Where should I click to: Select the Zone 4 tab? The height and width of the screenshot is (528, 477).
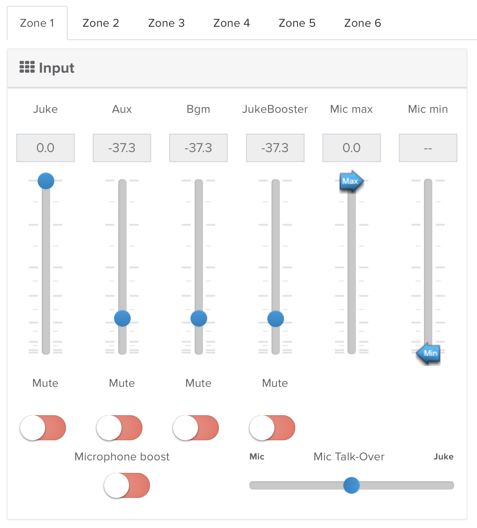tap(231, 23)
